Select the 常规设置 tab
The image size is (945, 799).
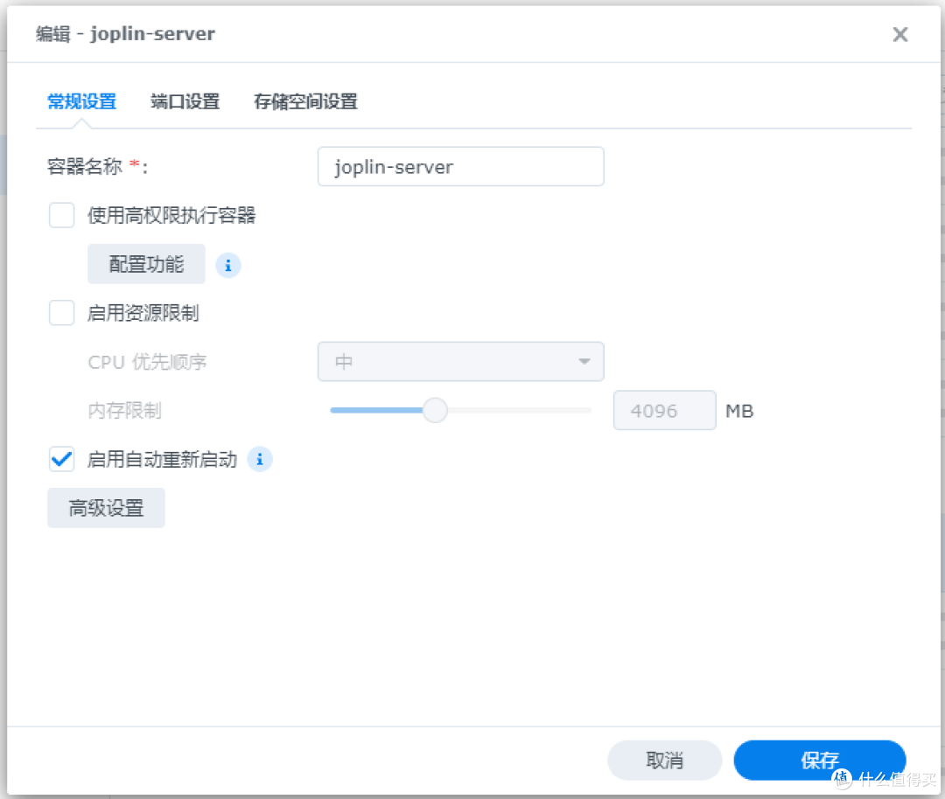[x=81, y=101]
